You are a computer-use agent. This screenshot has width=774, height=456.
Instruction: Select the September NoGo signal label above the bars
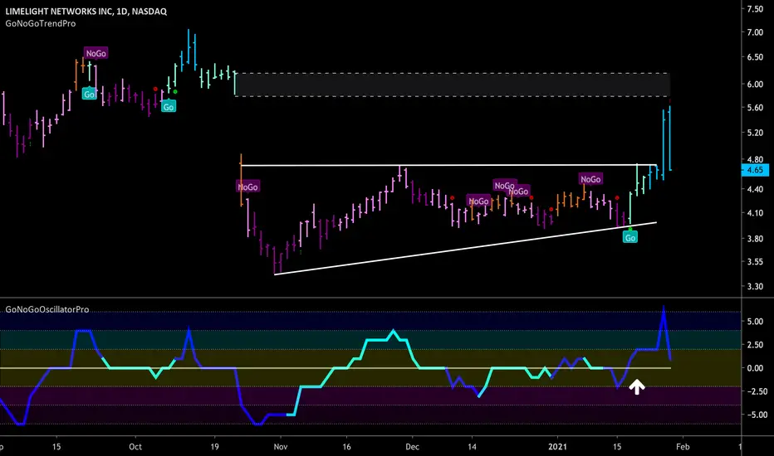[96, 53]
